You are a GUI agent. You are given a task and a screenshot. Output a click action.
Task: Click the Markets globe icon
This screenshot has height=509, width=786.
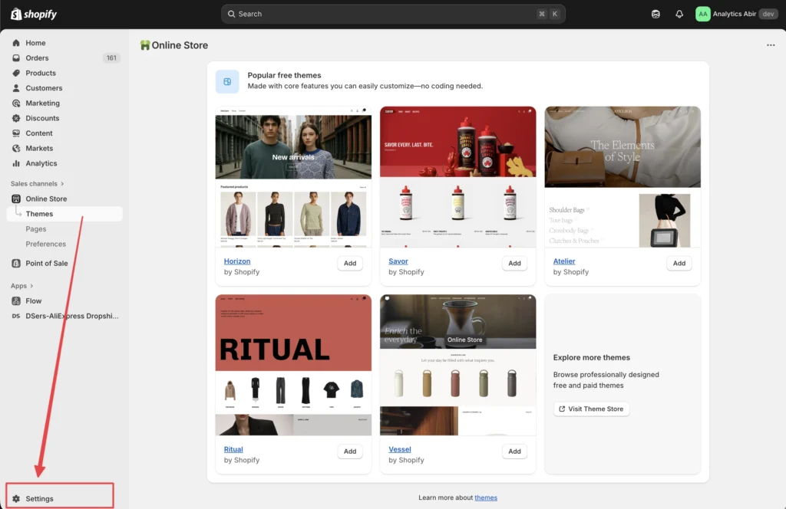pos(16,148)
